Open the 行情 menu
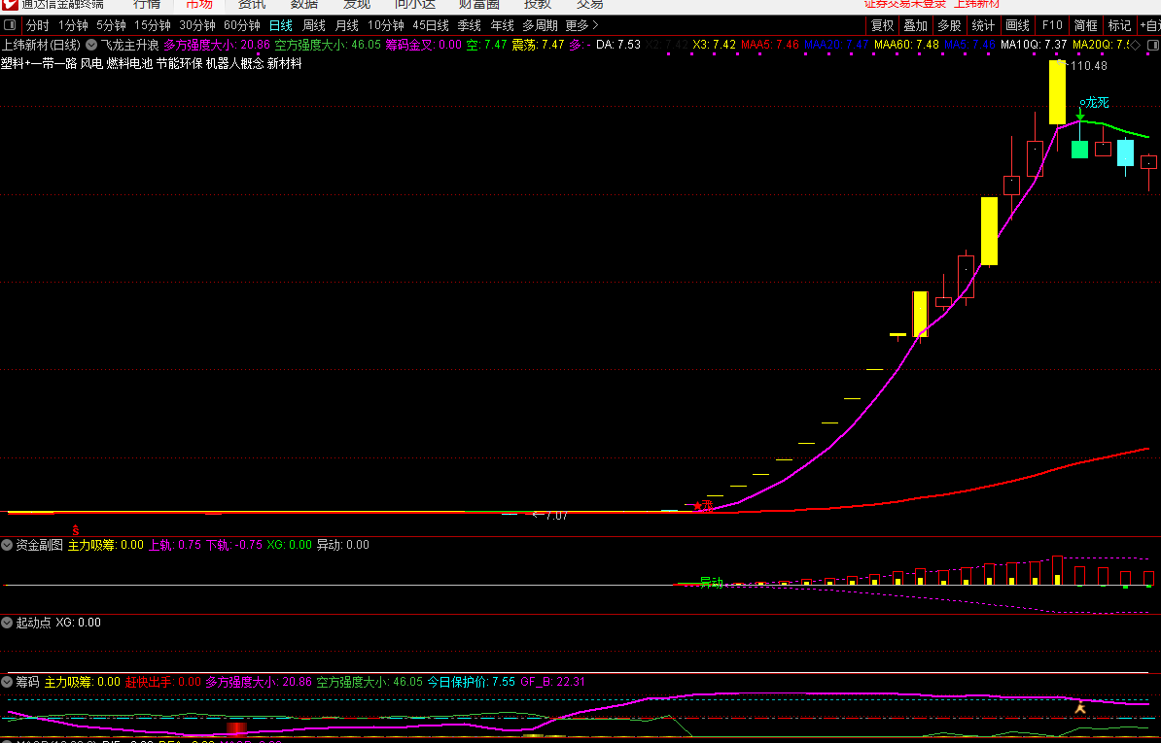This screenshot has height=743, width=1161. [x=147, y=5]
